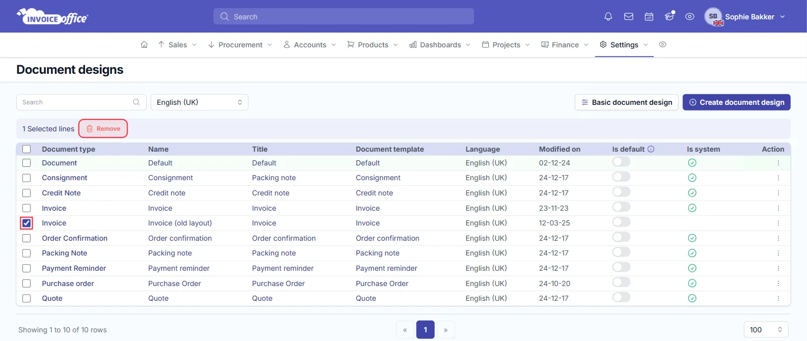
Task: Toggle Is default for Document row
Action: pyautogui.click(x=621, y=162)
